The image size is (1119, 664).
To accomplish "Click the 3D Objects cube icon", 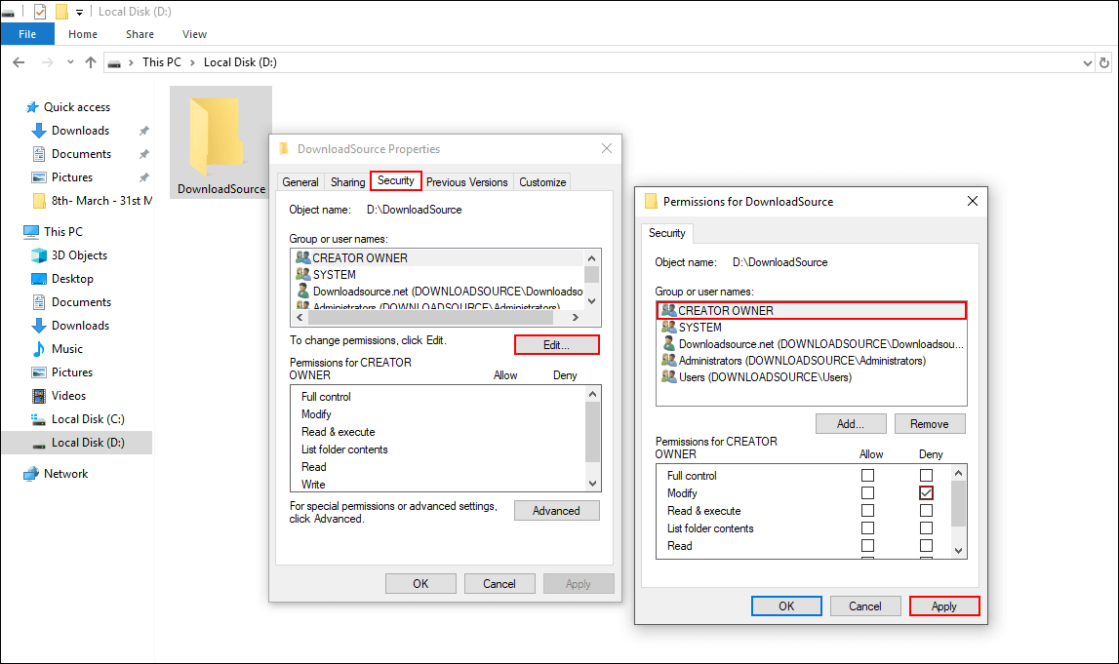I will (x=39, y=255).
